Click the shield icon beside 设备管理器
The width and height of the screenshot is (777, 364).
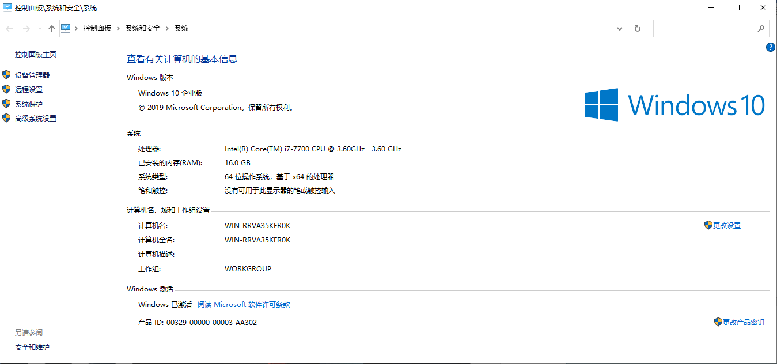tap(6, 75)
